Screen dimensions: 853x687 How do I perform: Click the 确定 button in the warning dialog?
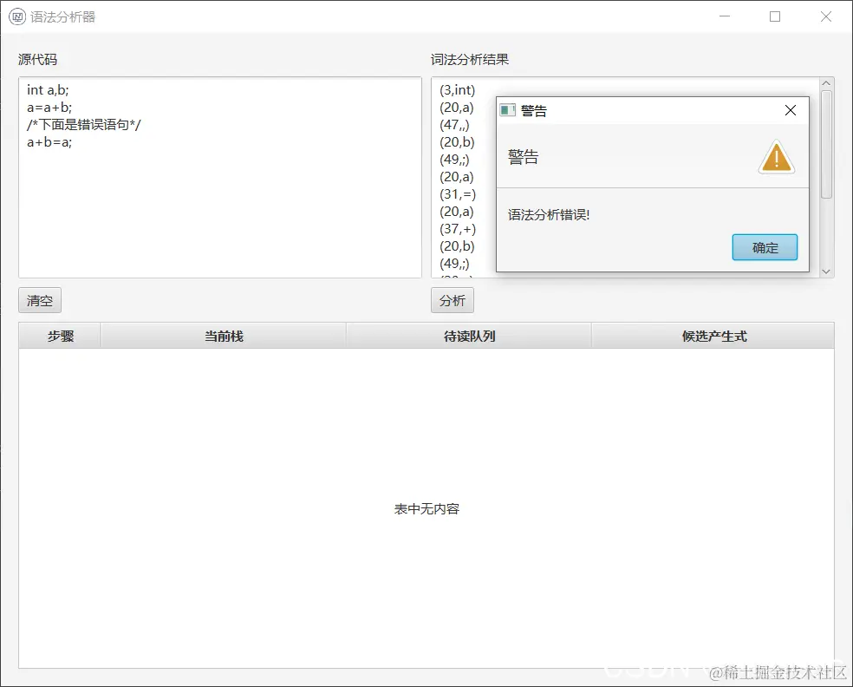pyautogui.click(x=764, y=247)
